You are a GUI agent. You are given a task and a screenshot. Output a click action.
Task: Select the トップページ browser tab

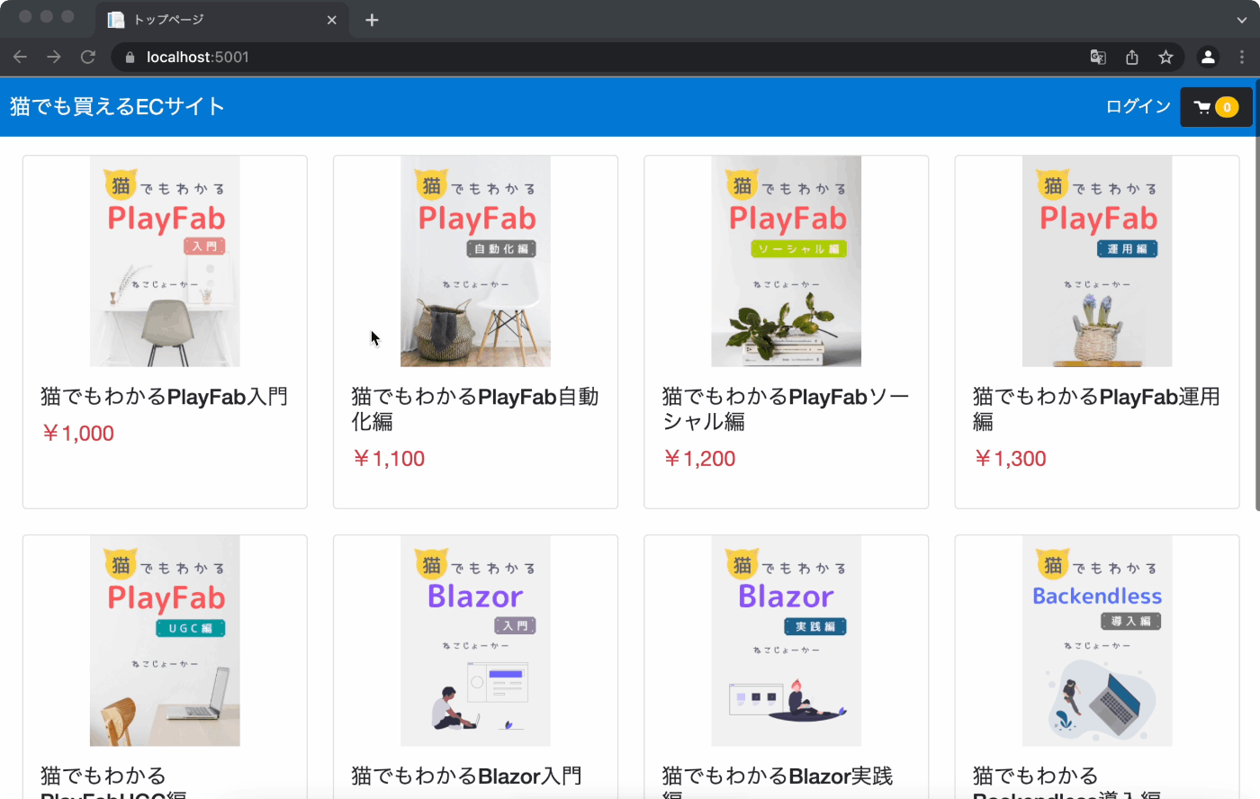[222, 20]
